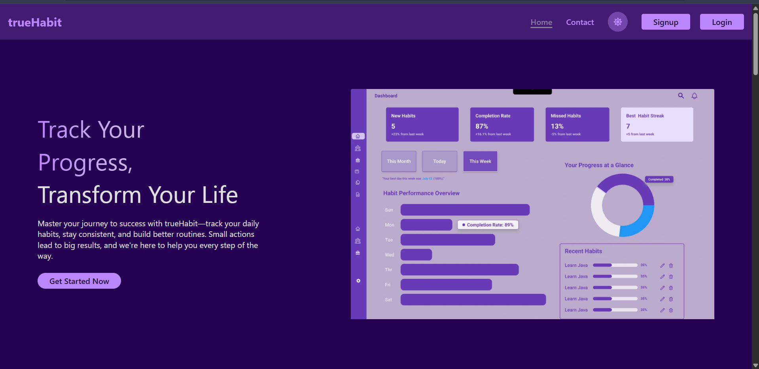Click the Signup button

click(x=665, y=22)
